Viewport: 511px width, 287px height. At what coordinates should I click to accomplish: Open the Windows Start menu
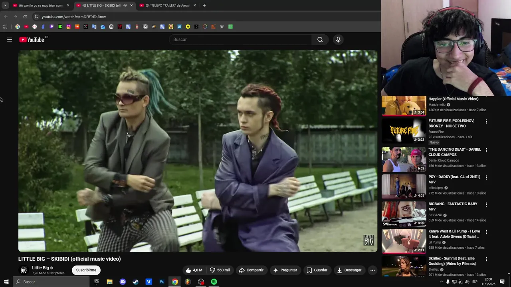click(6, 282)
